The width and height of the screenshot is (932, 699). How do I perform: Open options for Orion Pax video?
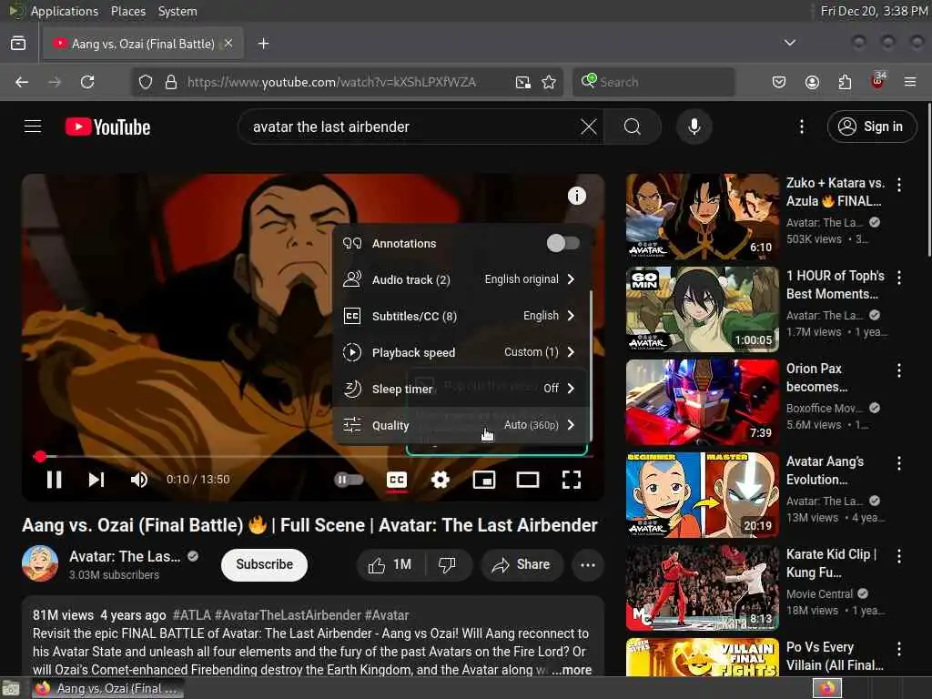coord(898,370)
